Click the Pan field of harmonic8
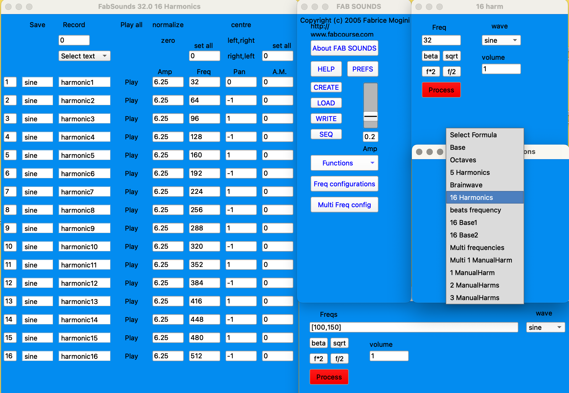This screenshot has height=393, width=569. pyautogui.click(x=241, y=210)
